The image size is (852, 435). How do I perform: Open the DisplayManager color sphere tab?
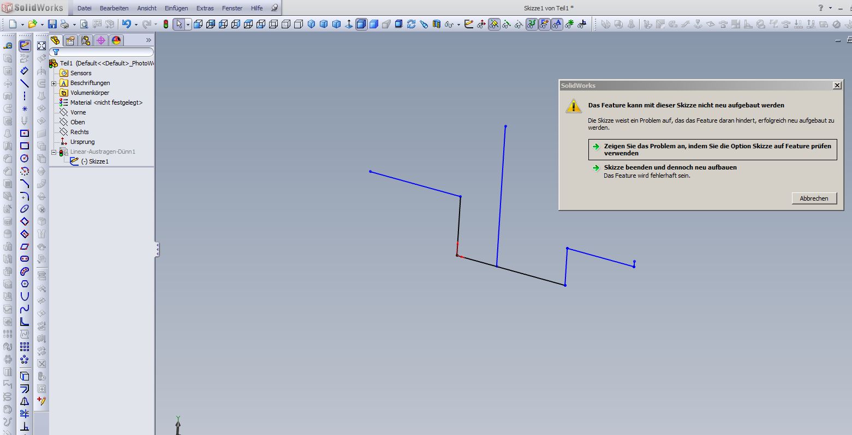pos(116,40)
